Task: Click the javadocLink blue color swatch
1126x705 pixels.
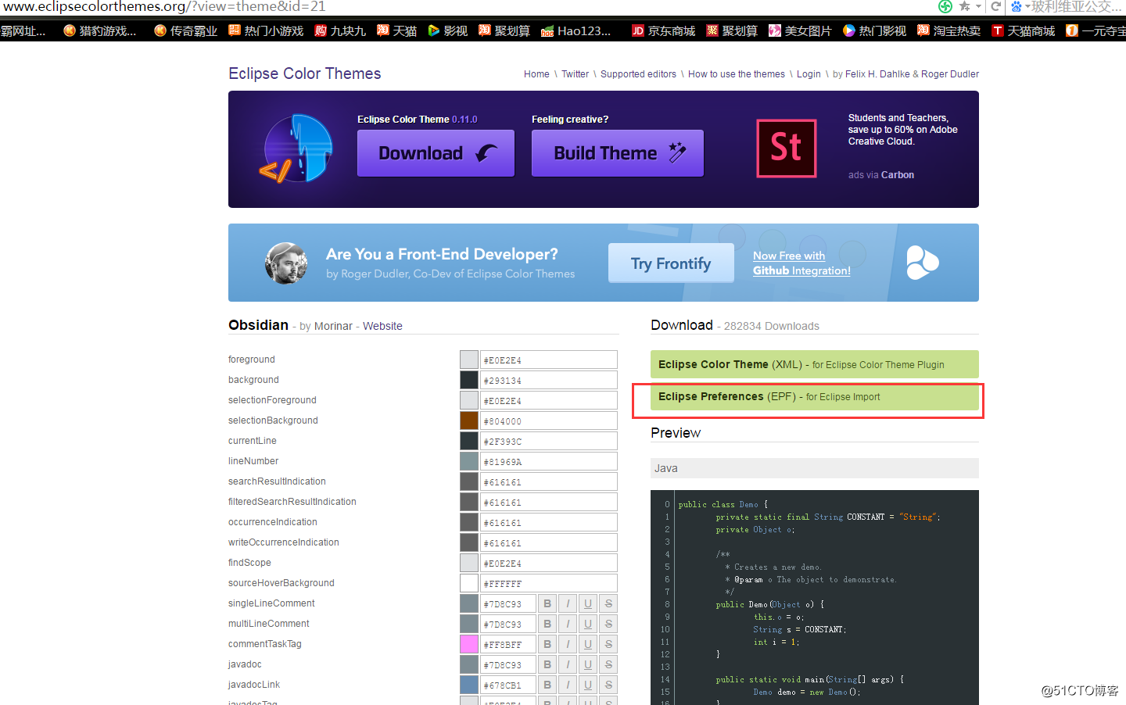Action: pyautogui.click(x=469, y=685)
